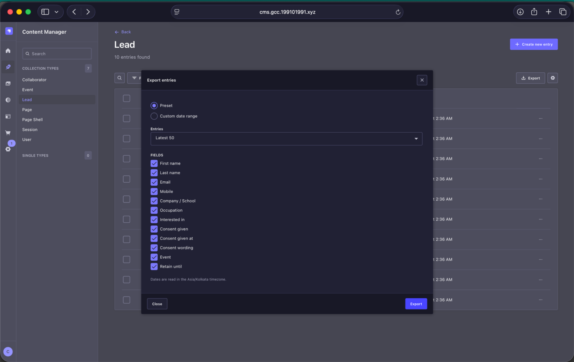Open Settings gear icon with notification badge
574x362 pixels.
click(8, 149)
